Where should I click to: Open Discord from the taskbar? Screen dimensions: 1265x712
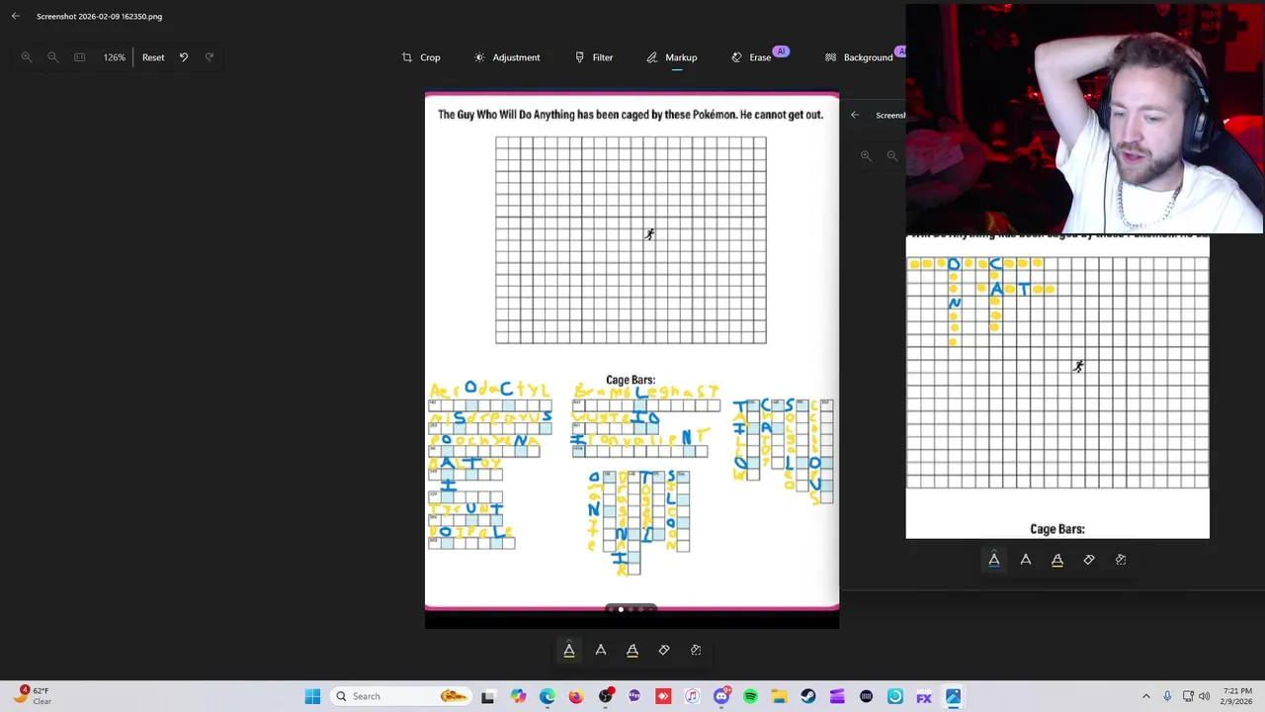click(721, 696)
